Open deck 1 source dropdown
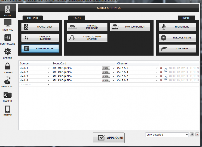 point(49,68)
